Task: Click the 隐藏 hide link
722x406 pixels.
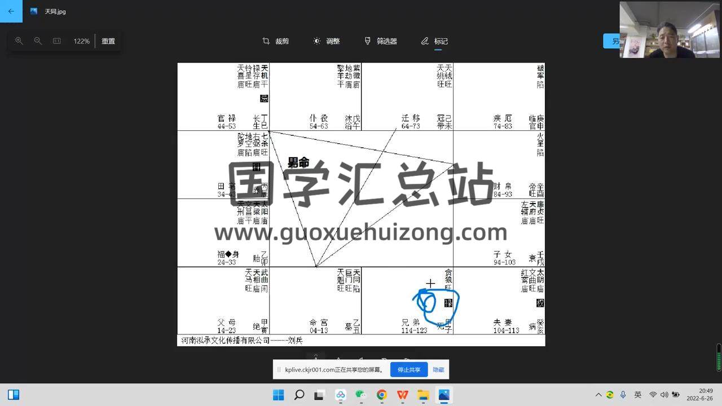Action: point(438,370)
